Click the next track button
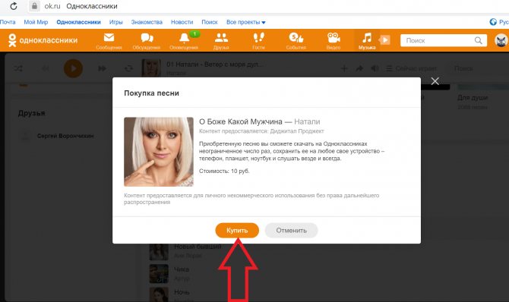509x302 pixels. click(x=102, y=68)
